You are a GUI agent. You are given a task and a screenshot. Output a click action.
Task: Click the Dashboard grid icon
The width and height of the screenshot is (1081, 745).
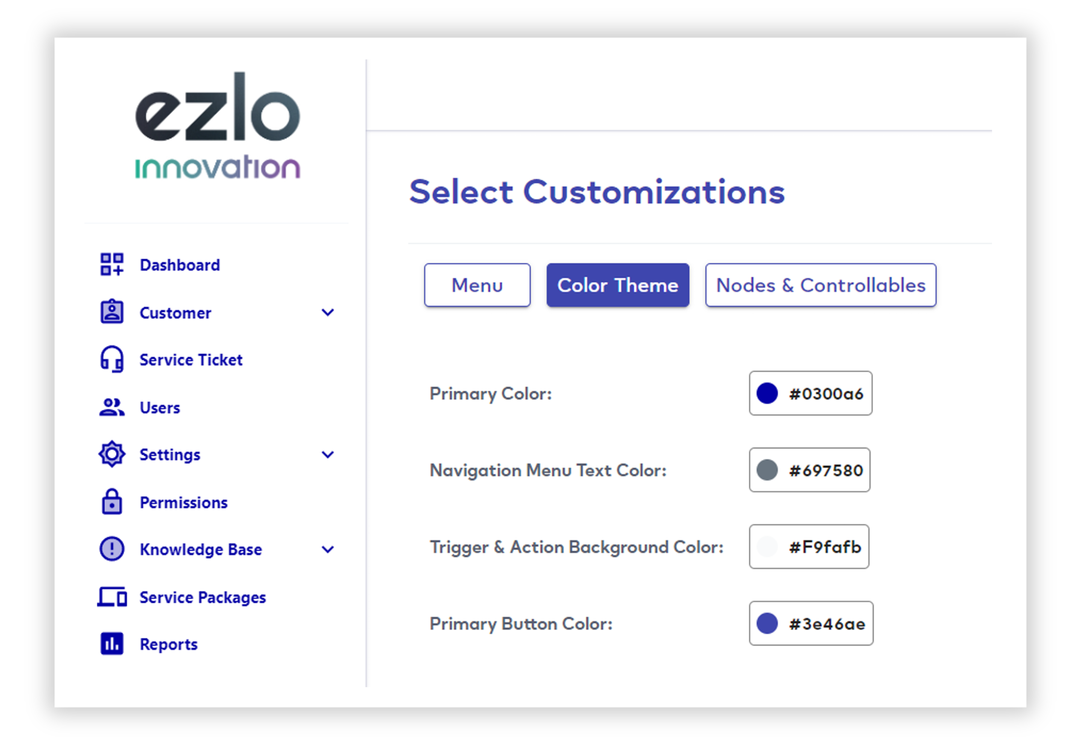[x=111, y=265]
